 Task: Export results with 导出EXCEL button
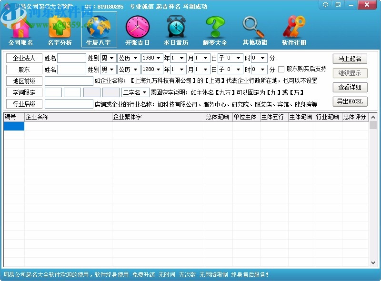pyautogui.click(x=350, y=101)
